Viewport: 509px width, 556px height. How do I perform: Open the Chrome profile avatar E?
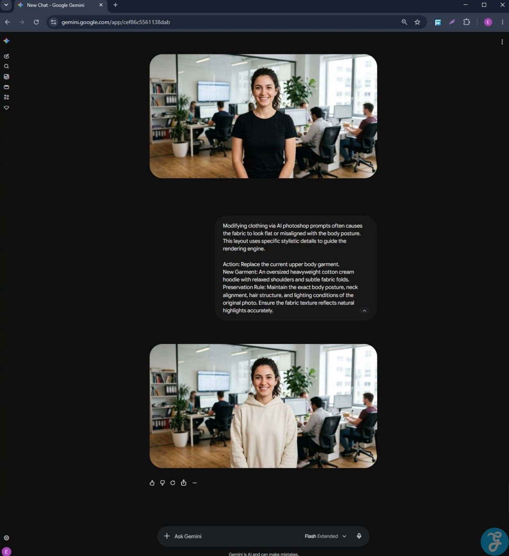(x=488, y=22)
